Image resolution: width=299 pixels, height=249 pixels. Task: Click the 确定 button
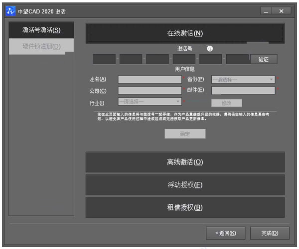185,134
